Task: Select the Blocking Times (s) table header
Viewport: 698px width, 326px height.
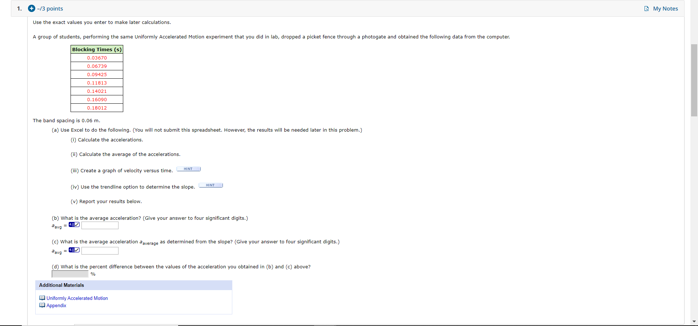Action: click(x=97, y=49)
